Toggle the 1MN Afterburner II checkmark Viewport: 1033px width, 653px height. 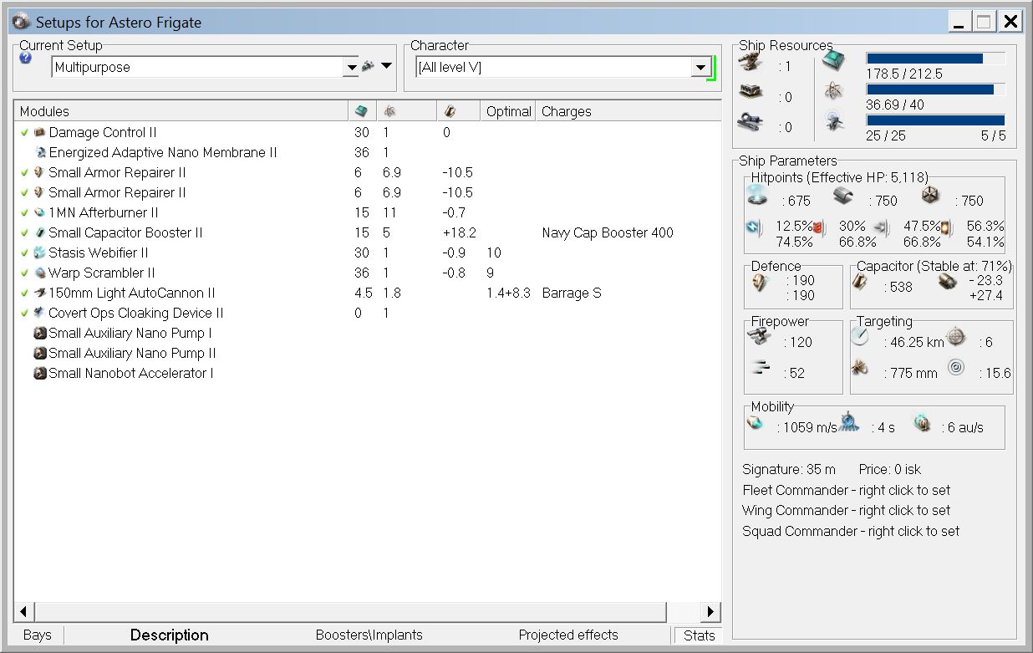[24, 212]
